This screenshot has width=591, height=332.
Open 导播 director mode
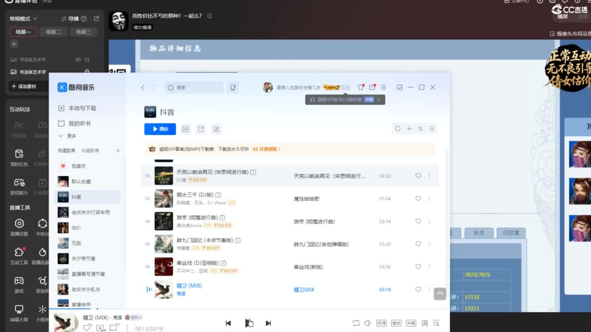coord(70,19)
